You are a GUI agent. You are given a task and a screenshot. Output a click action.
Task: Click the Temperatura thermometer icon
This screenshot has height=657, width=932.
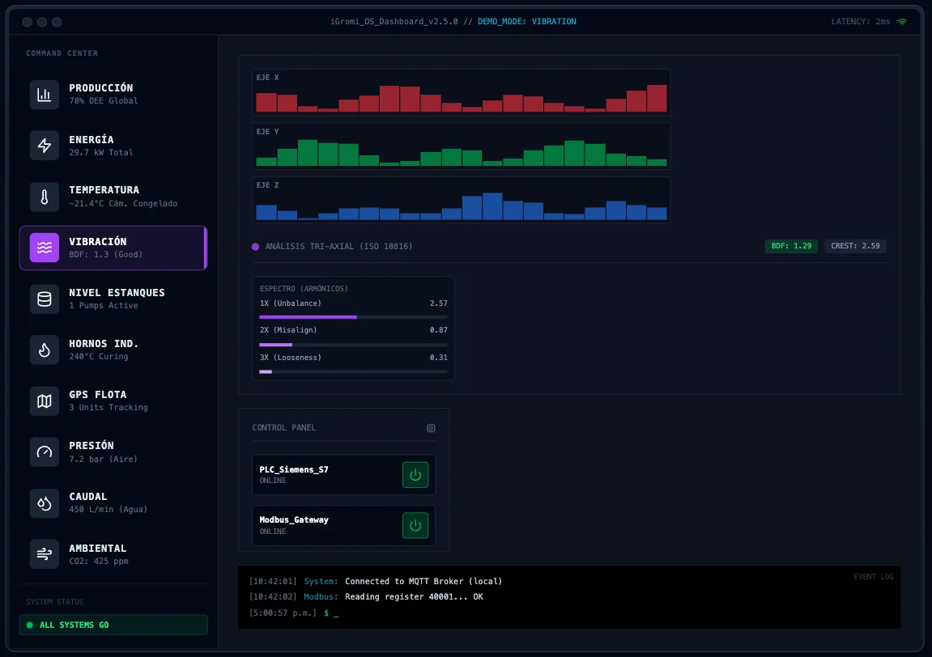click(x=45, y=197)
